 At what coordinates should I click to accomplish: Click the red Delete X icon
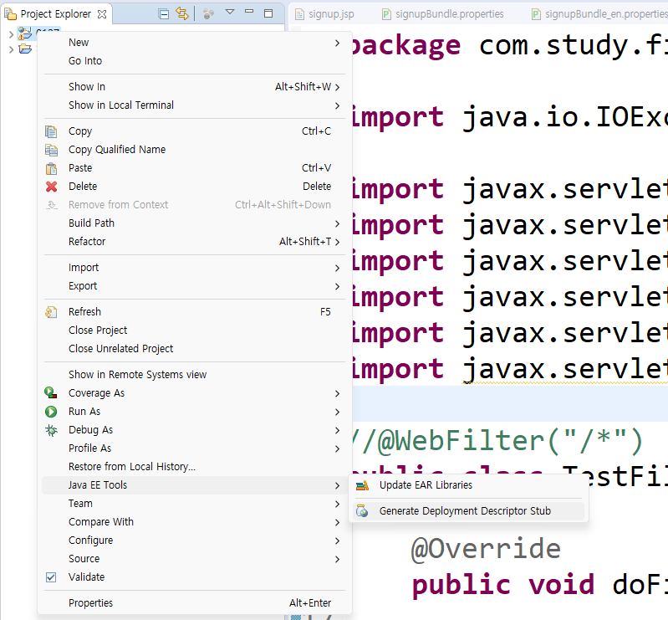coord(52,187)
